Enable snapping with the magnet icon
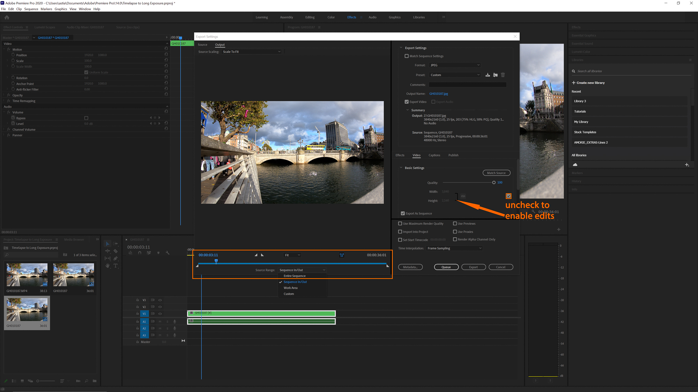Screen dimensions: 698x392 point(140,253)
